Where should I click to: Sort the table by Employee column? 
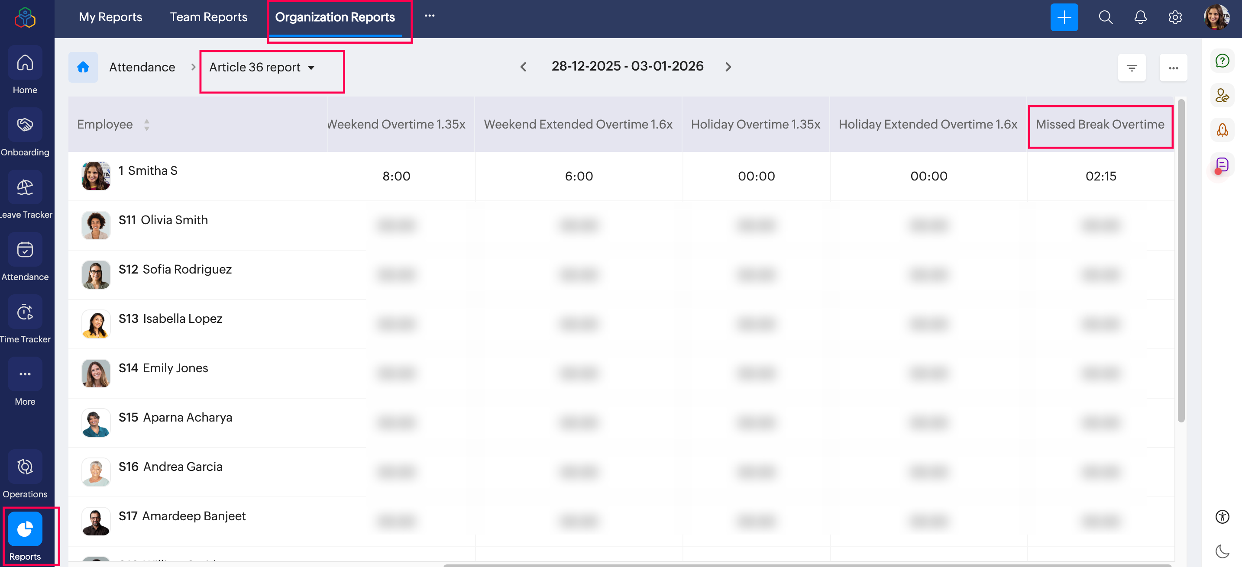point(146,124)
